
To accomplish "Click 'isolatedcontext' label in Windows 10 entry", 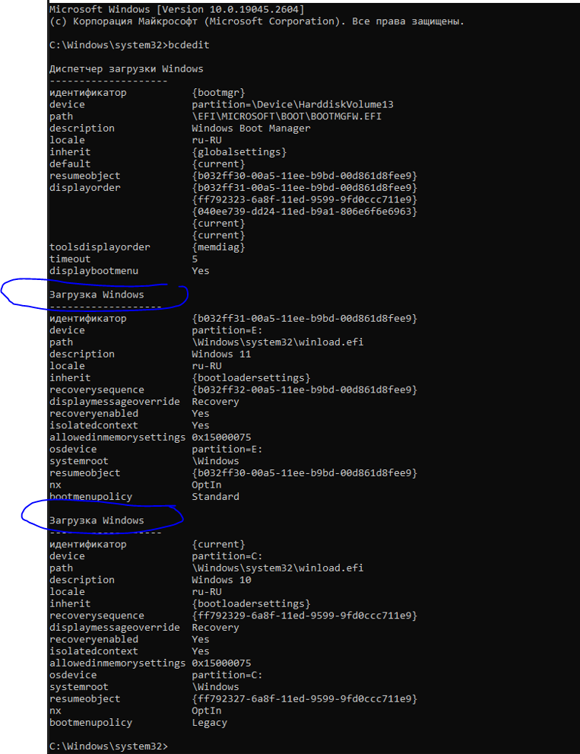I will (x=93, y=651).
